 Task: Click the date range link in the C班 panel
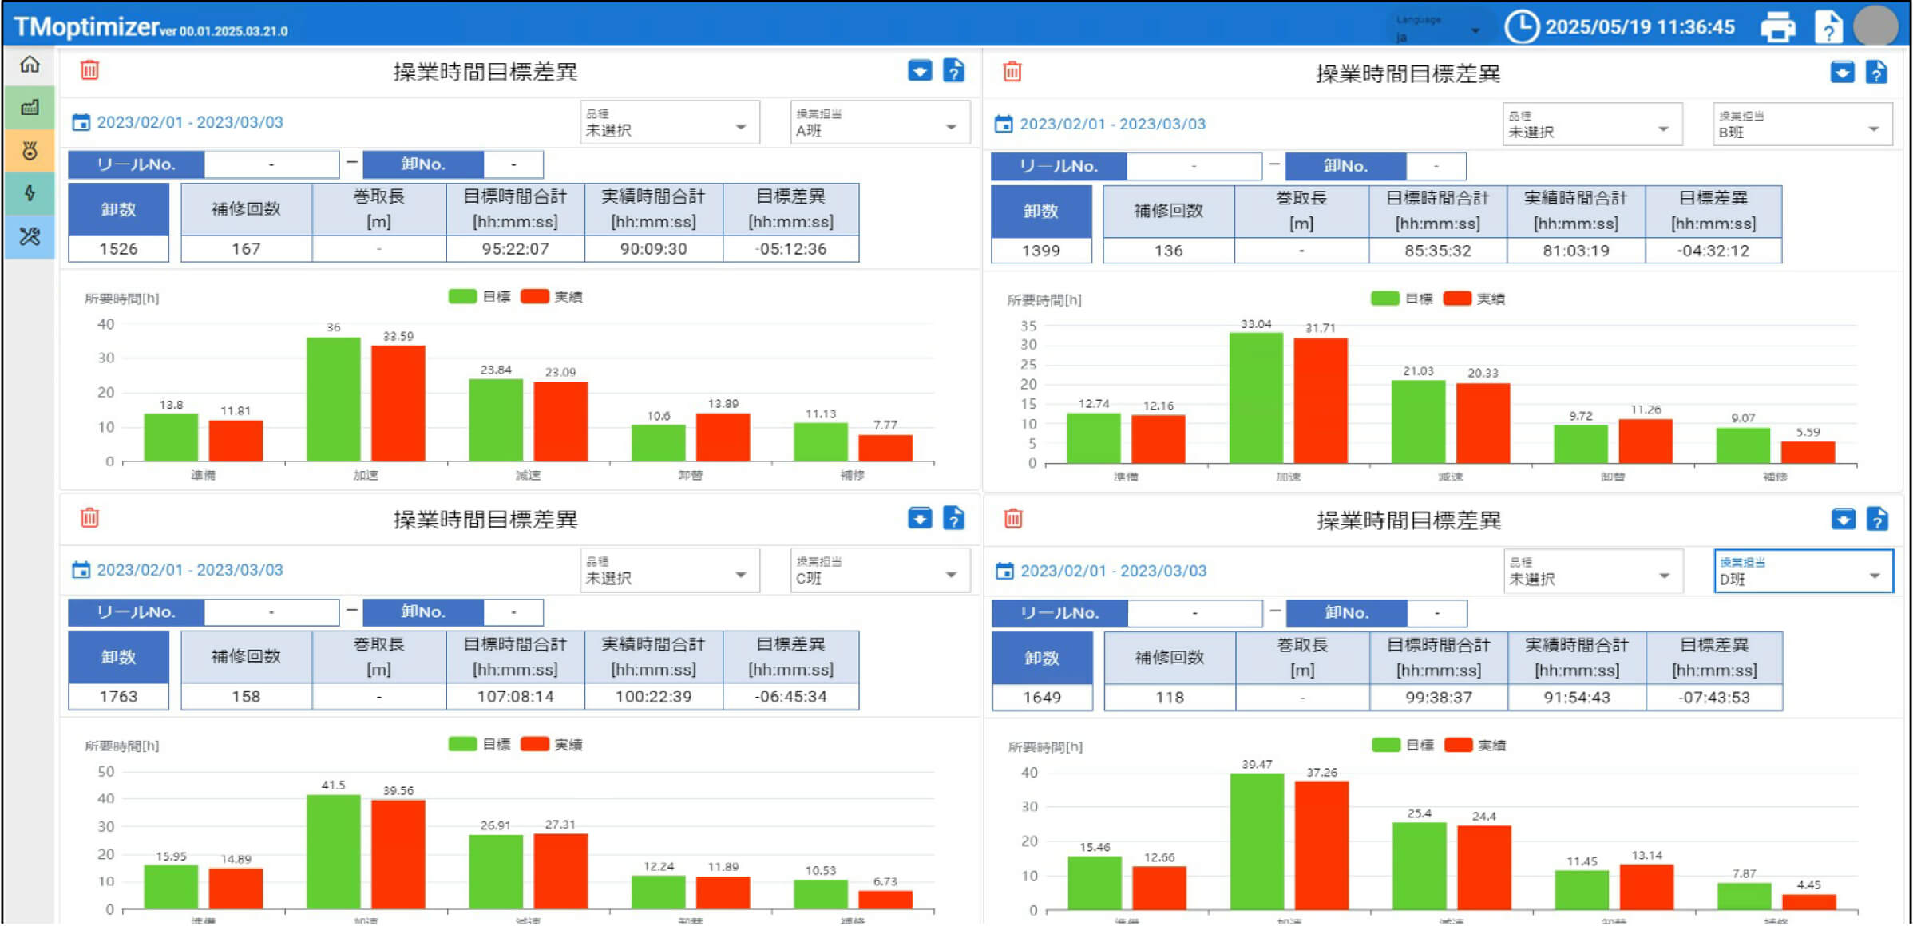[191, 570]
